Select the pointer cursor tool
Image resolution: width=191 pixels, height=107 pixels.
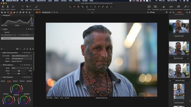pyautogui.click(x=70, y=7)
